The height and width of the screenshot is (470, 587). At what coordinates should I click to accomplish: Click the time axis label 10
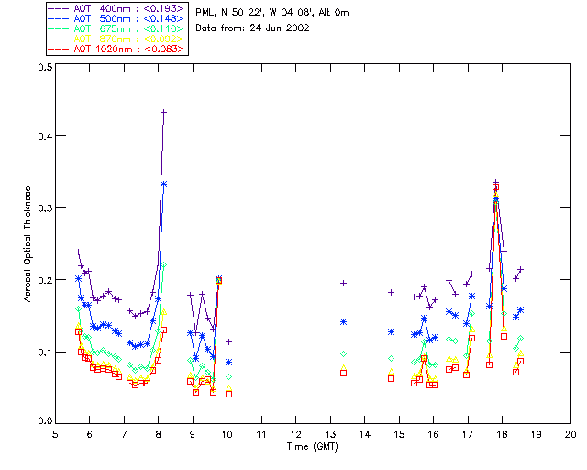pos(227,434)
